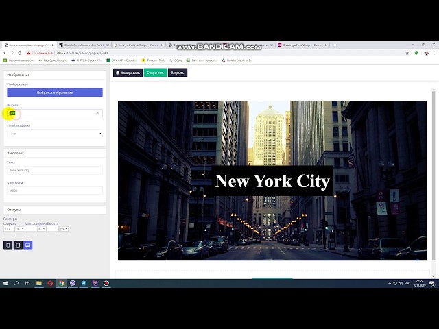
Task: Click the volume icon in system tray
Action: [x=401, y=283]
